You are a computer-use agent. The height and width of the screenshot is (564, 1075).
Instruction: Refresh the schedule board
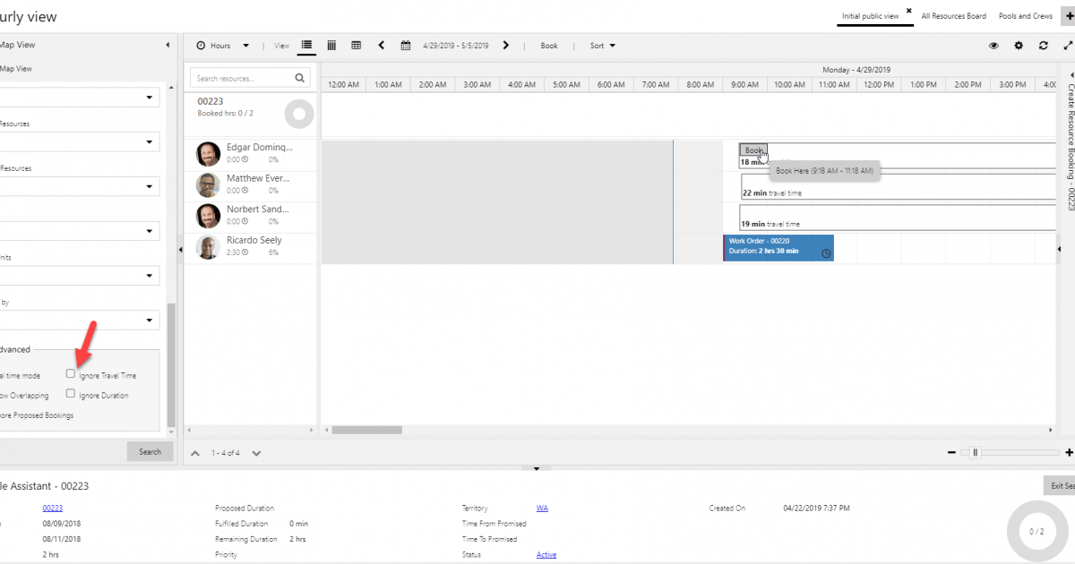(x=1043, y=45)
